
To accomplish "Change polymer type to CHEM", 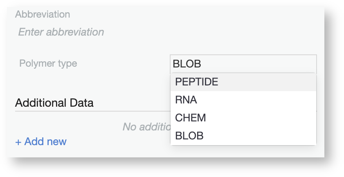I will tap(191, 118).
